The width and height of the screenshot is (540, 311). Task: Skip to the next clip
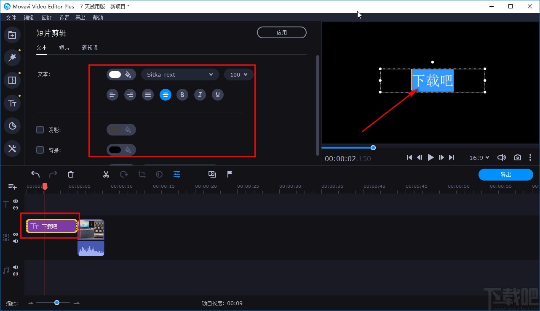coord(452,157)
